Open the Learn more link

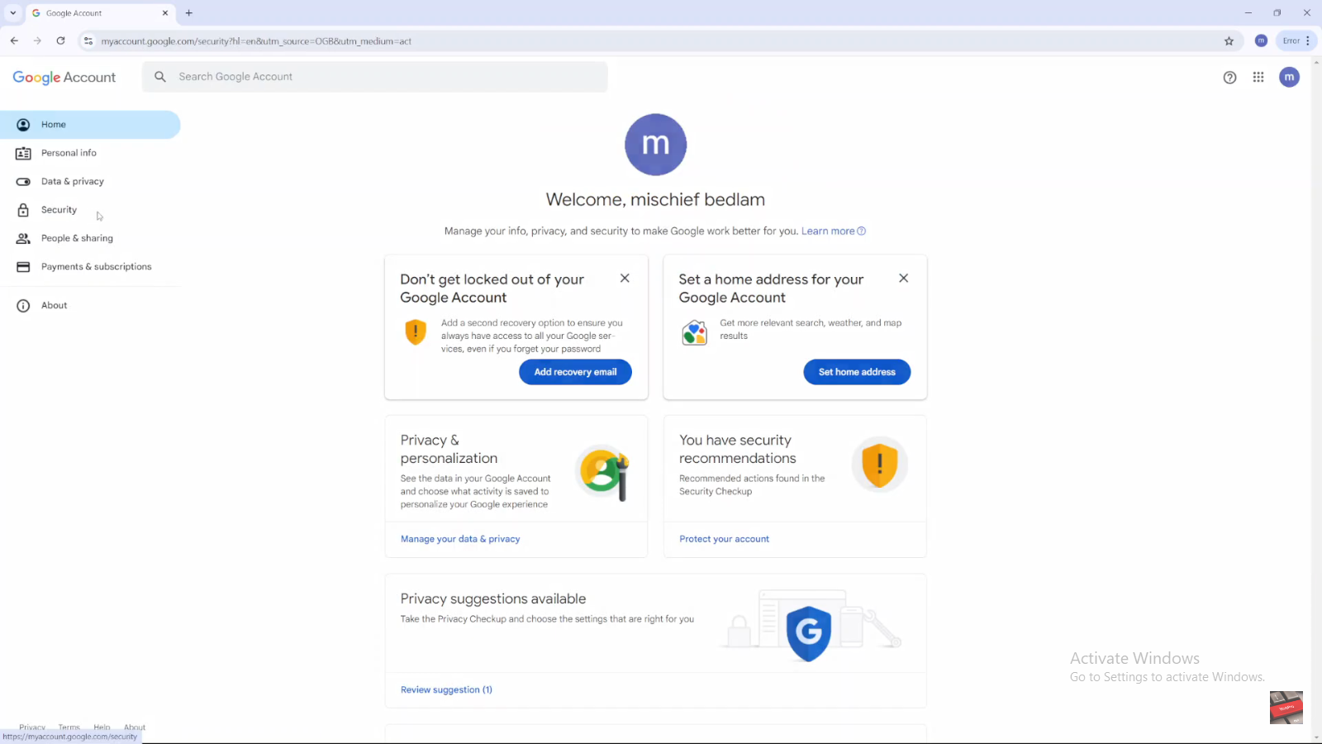pyautogui.click(x=833, y=231)
